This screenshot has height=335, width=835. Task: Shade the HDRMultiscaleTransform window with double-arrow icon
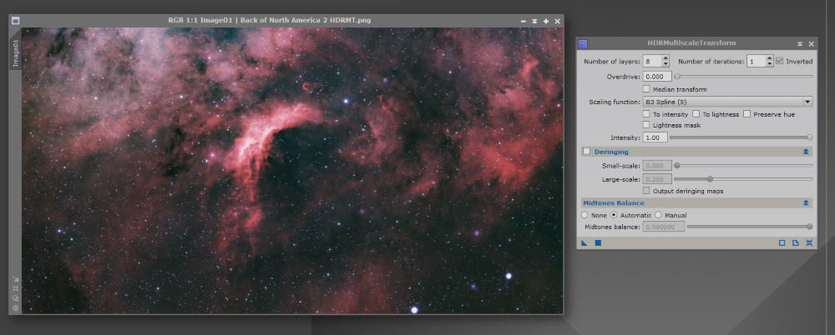pos(800,43)
